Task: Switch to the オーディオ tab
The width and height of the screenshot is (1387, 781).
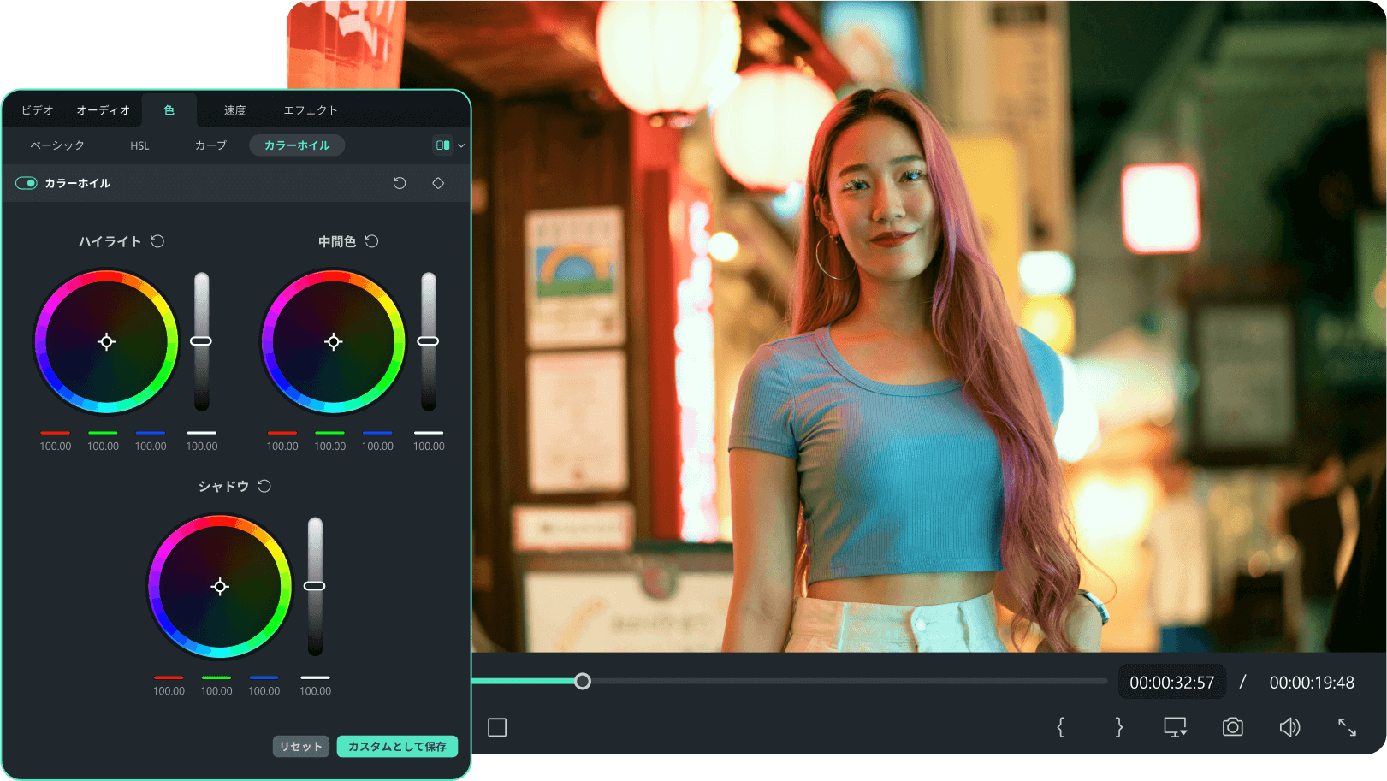Action: click(x=103, y=110)
